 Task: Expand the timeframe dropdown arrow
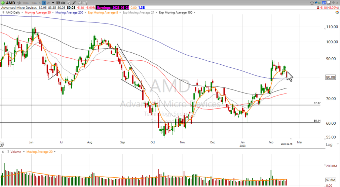(x=53, y=3)
